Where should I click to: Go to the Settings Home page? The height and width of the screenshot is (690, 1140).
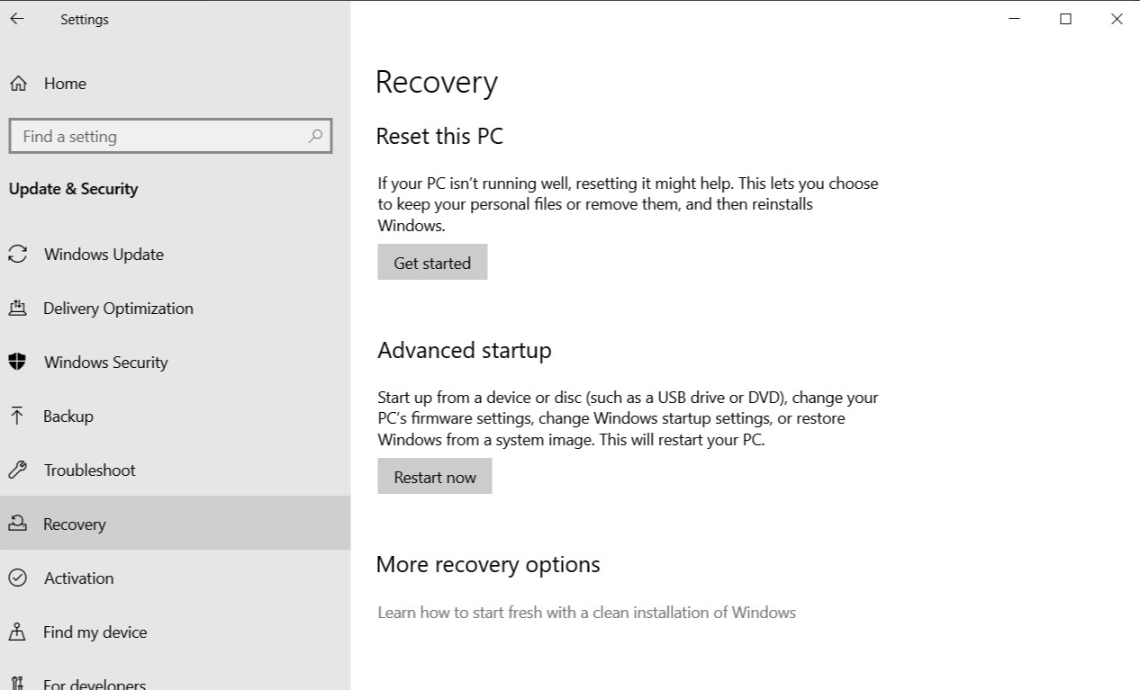pyautogui.click(x=175, y=84)
